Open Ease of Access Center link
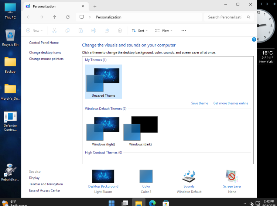The height and width of the screenshot is (206, 277). (x=45, y=190)
